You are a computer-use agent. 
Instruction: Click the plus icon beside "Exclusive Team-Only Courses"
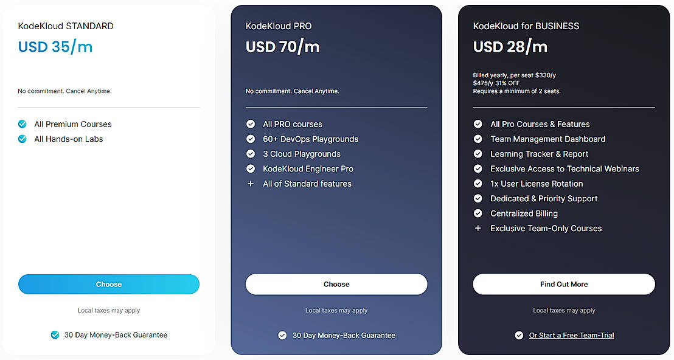pyautogui.click(x=478, y=228)
